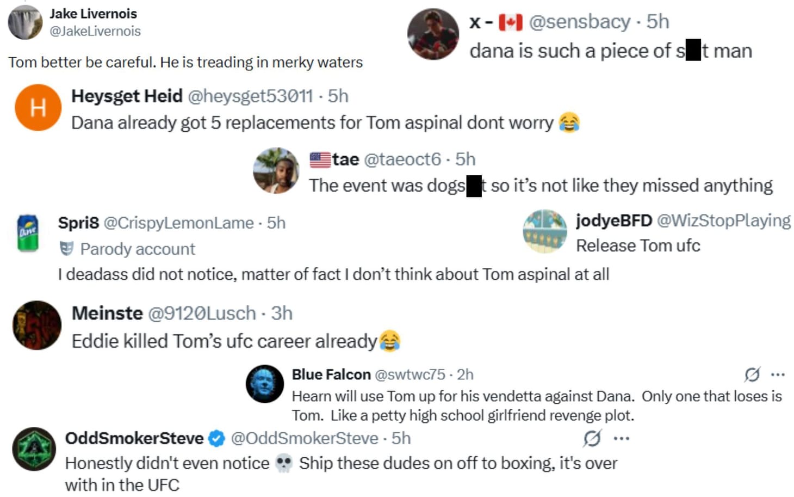Open tae's profile via @taeoct6
Viewport: 794px width, 497px height.
point(402,159)
